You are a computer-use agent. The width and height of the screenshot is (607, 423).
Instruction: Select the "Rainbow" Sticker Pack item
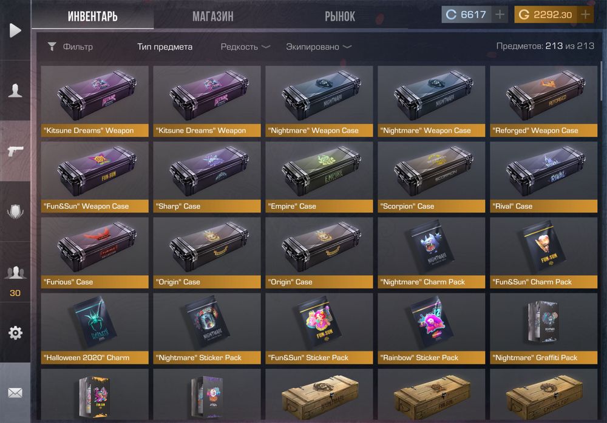click(431, 328)
